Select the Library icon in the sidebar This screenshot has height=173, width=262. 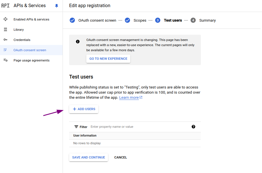[5, 30]
